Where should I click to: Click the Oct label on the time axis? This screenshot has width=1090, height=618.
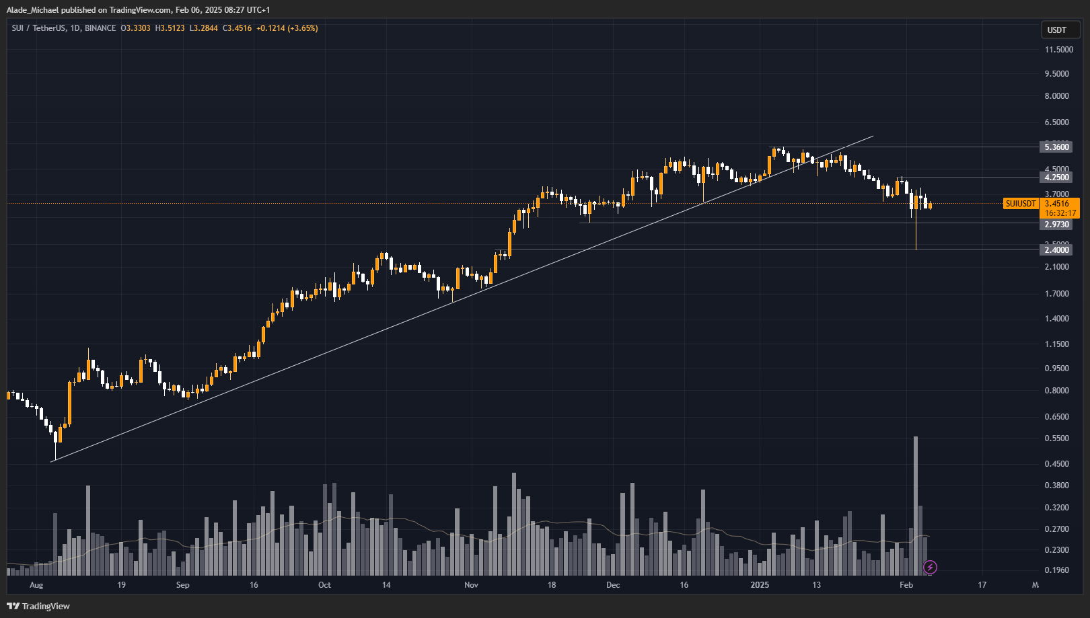pyautogui.click(x=324, y=585)
